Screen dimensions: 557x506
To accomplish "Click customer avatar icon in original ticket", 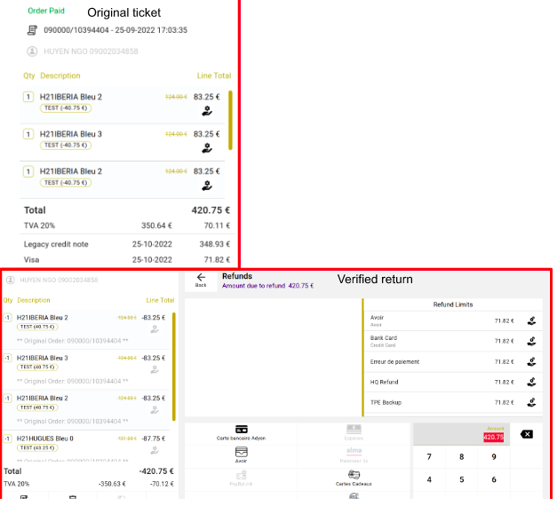I will point(32,51).
